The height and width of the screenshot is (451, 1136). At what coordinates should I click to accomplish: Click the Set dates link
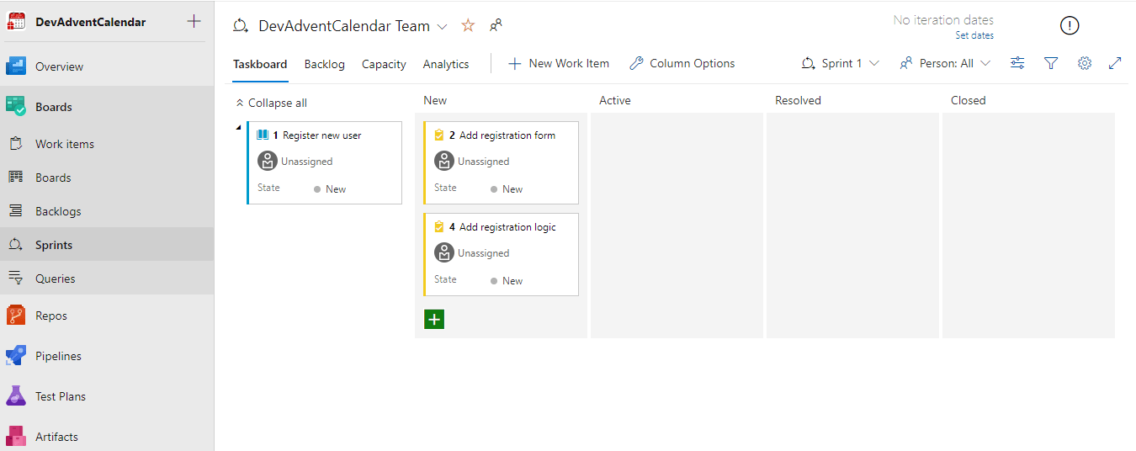tap(974, 35)
